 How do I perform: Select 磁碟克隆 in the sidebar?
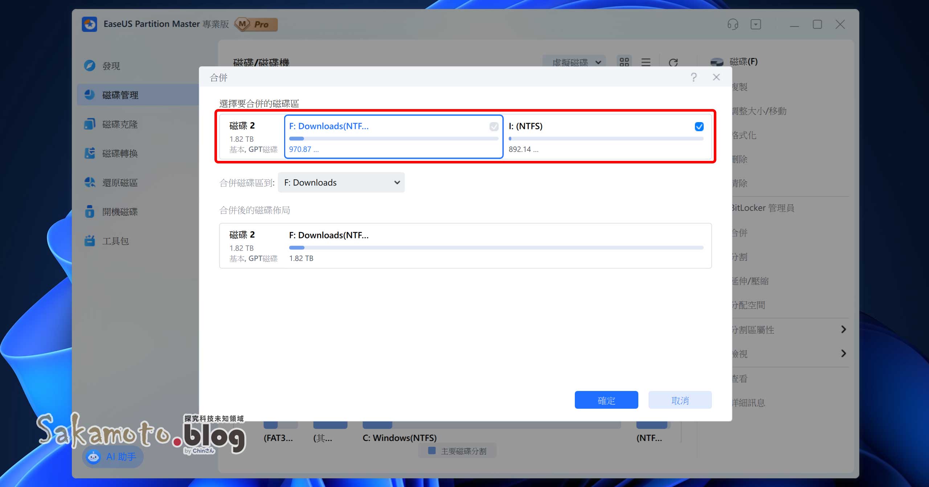(120, 124)
